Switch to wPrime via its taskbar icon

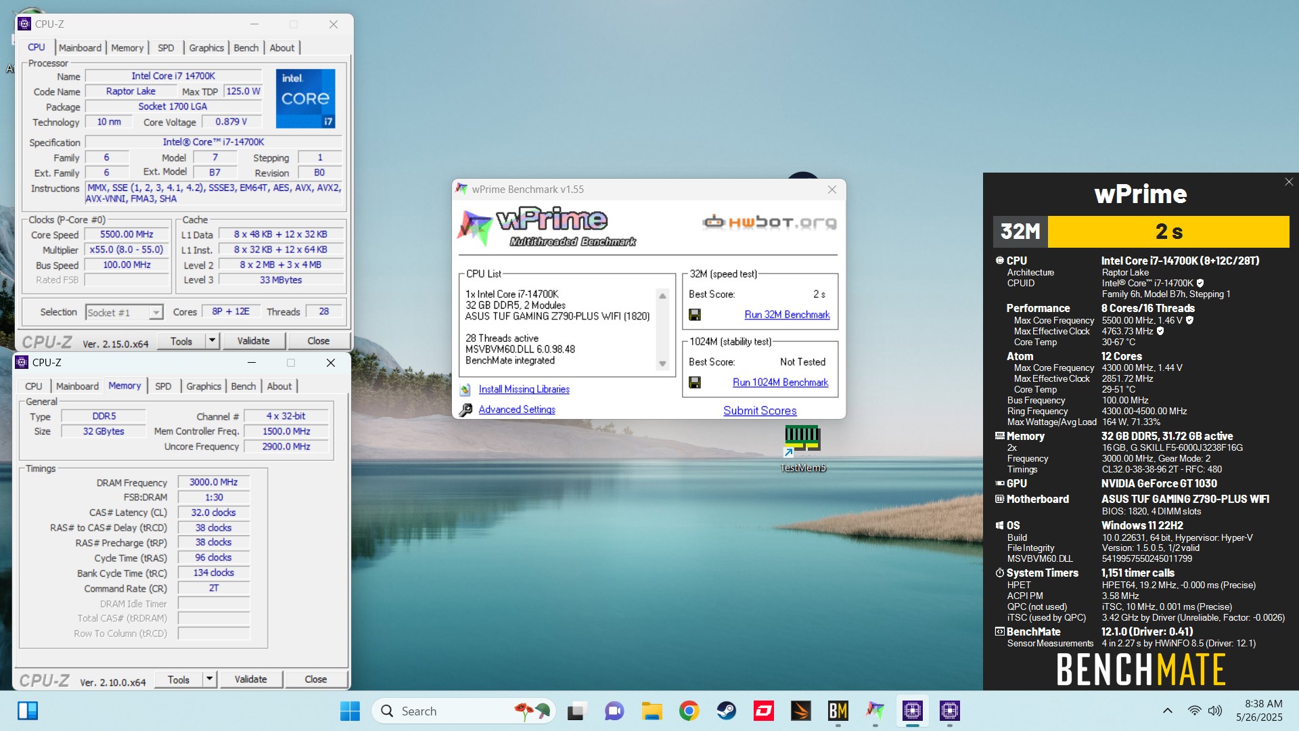pyautogui.click(x=875, y=711)
